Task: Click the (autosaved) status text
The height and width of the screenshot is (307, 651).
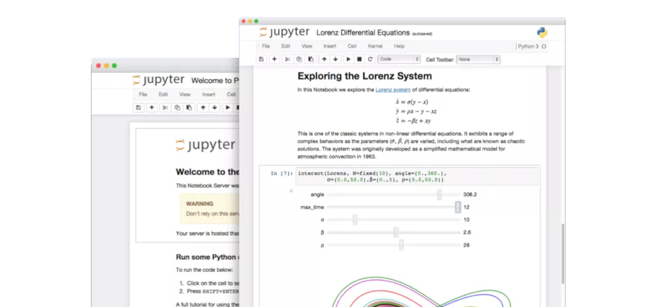Action: pos(422,34)
